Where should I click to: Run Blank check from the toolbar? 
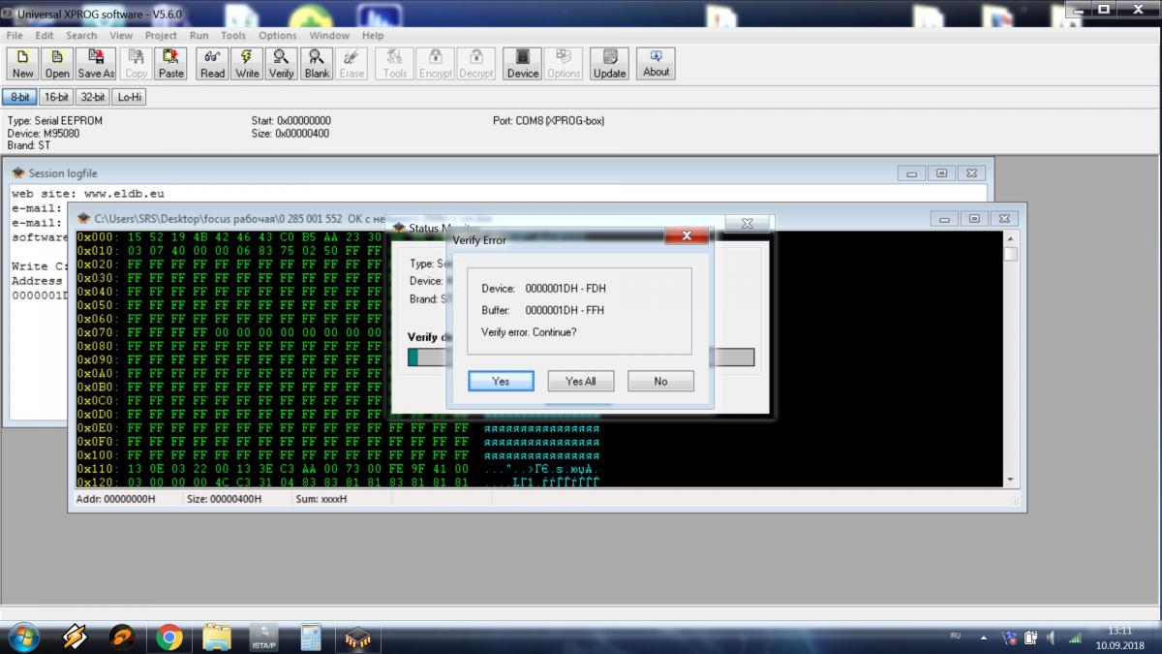point(317,64)
